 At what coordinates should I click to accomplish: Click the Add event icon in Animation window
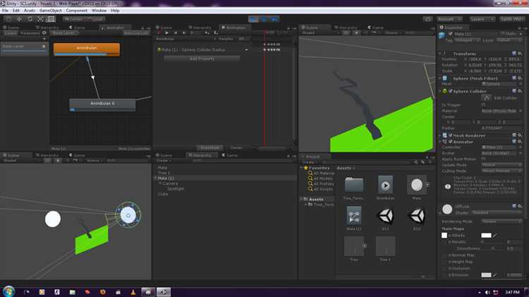pyautogui.click(x=216, y=32)
